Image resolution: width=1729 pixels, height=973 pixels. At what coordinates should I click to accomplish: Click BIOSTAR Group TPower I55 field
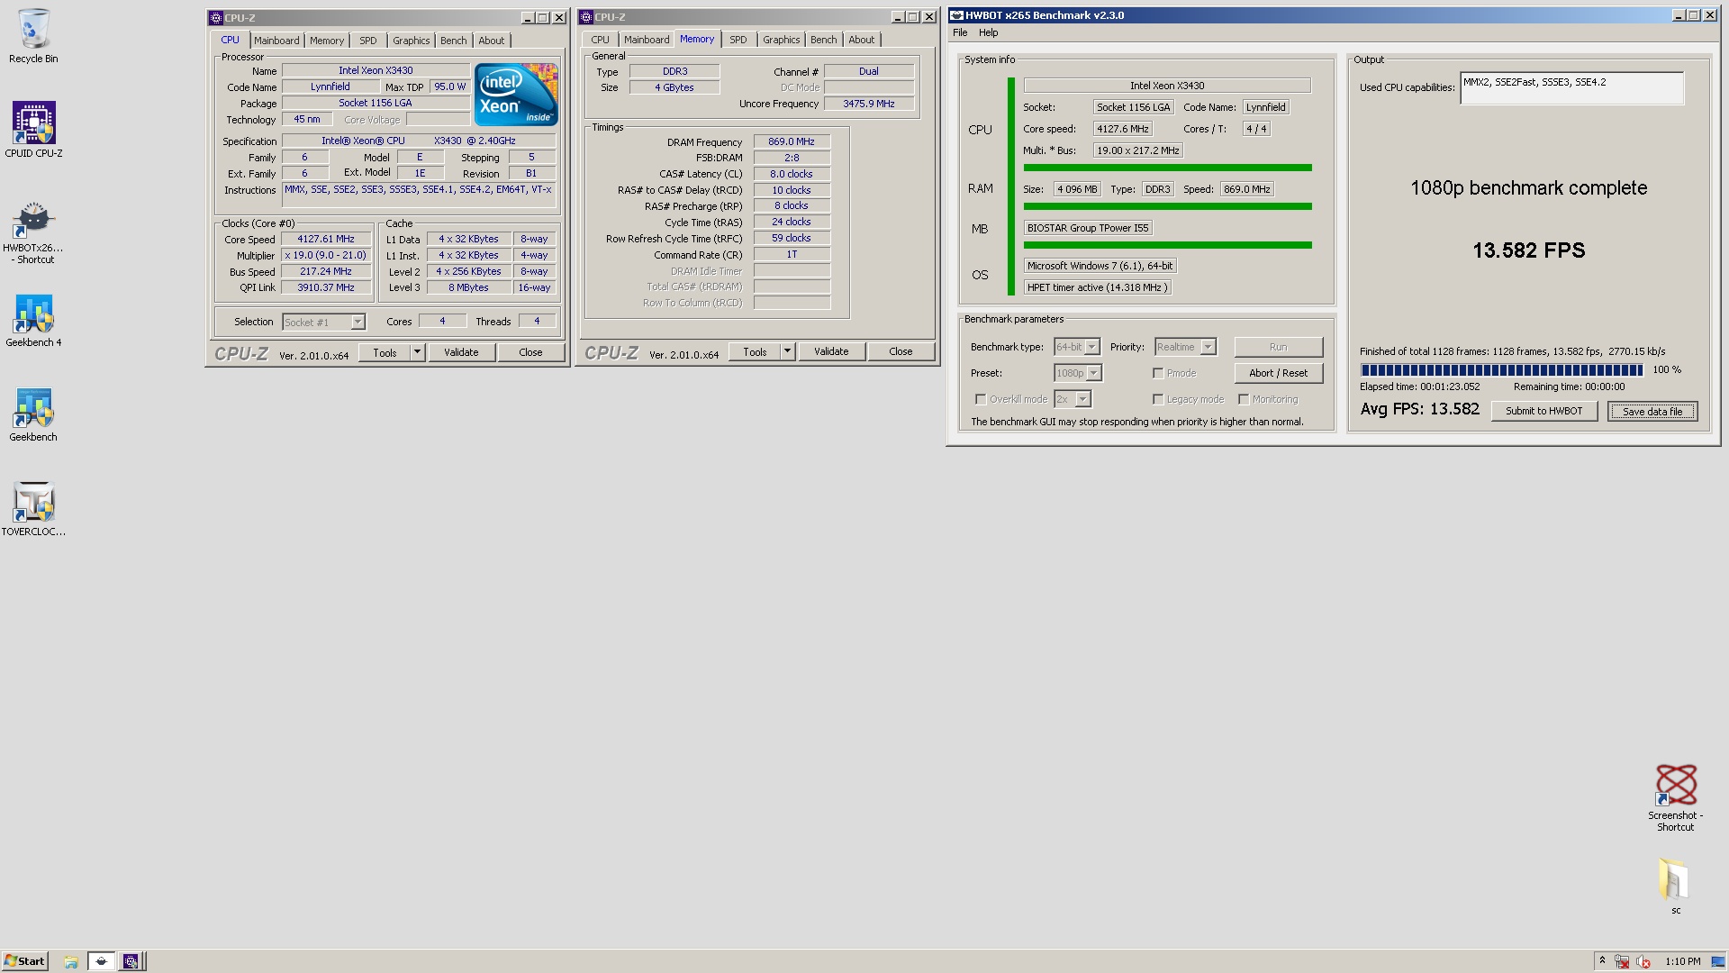(1088, 229)
